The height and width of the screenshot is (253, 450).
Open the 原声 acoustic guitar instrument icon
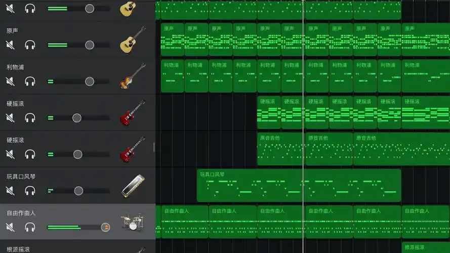(133, 40)
